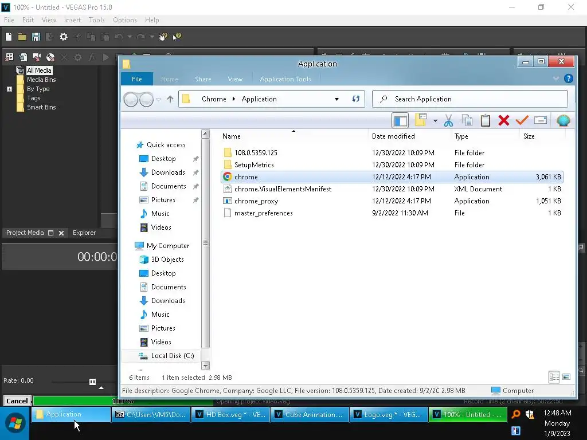
Task: Expand ribbon chevron near Help icon
Action: tap(556, 78)
